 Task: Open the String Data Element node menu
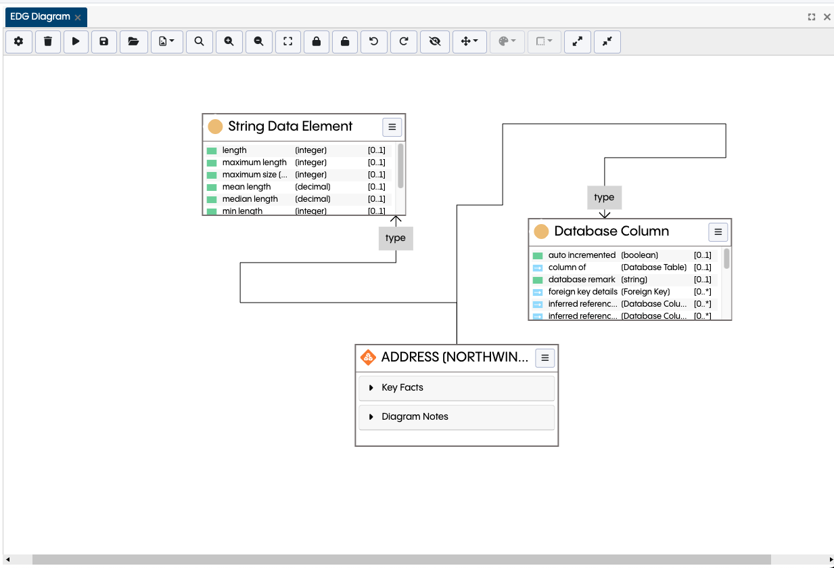[x=392, y=127]
